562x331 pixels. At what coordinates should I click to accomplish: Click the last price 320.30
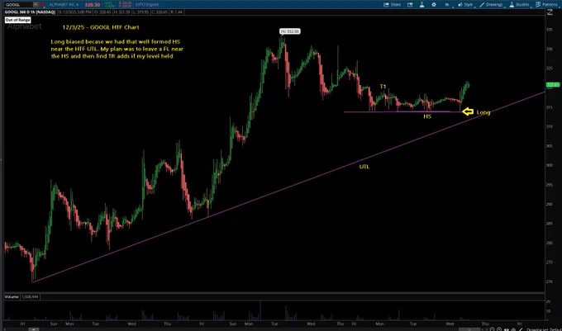tap(92, 5)
